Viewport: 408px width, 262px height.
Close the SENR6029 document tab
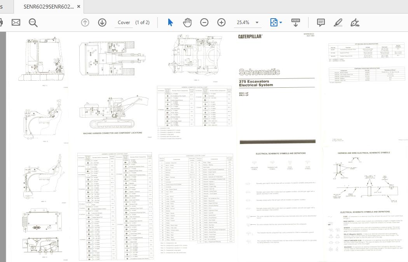[x=79, y=7]
